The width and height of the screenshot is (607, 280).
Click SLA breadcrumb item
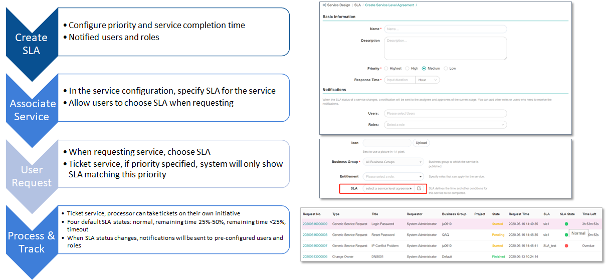357,5
